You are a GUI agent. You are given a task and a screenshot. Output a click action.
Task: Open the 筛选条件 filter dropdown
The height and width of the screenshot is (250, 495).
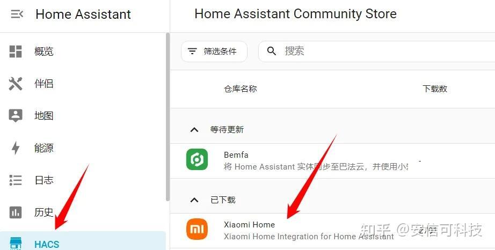pyautogui.click(x=214, y=52)
